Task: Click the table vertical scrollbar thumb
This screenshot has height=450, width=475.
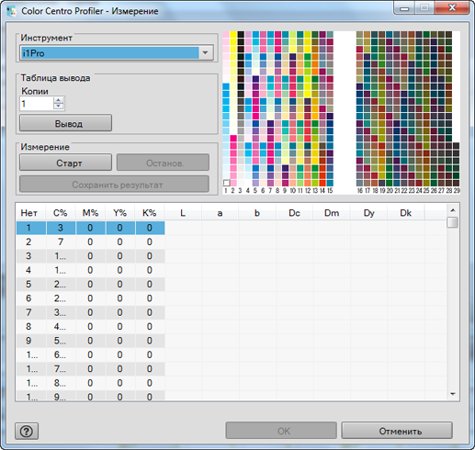Action: pos(452,222)
